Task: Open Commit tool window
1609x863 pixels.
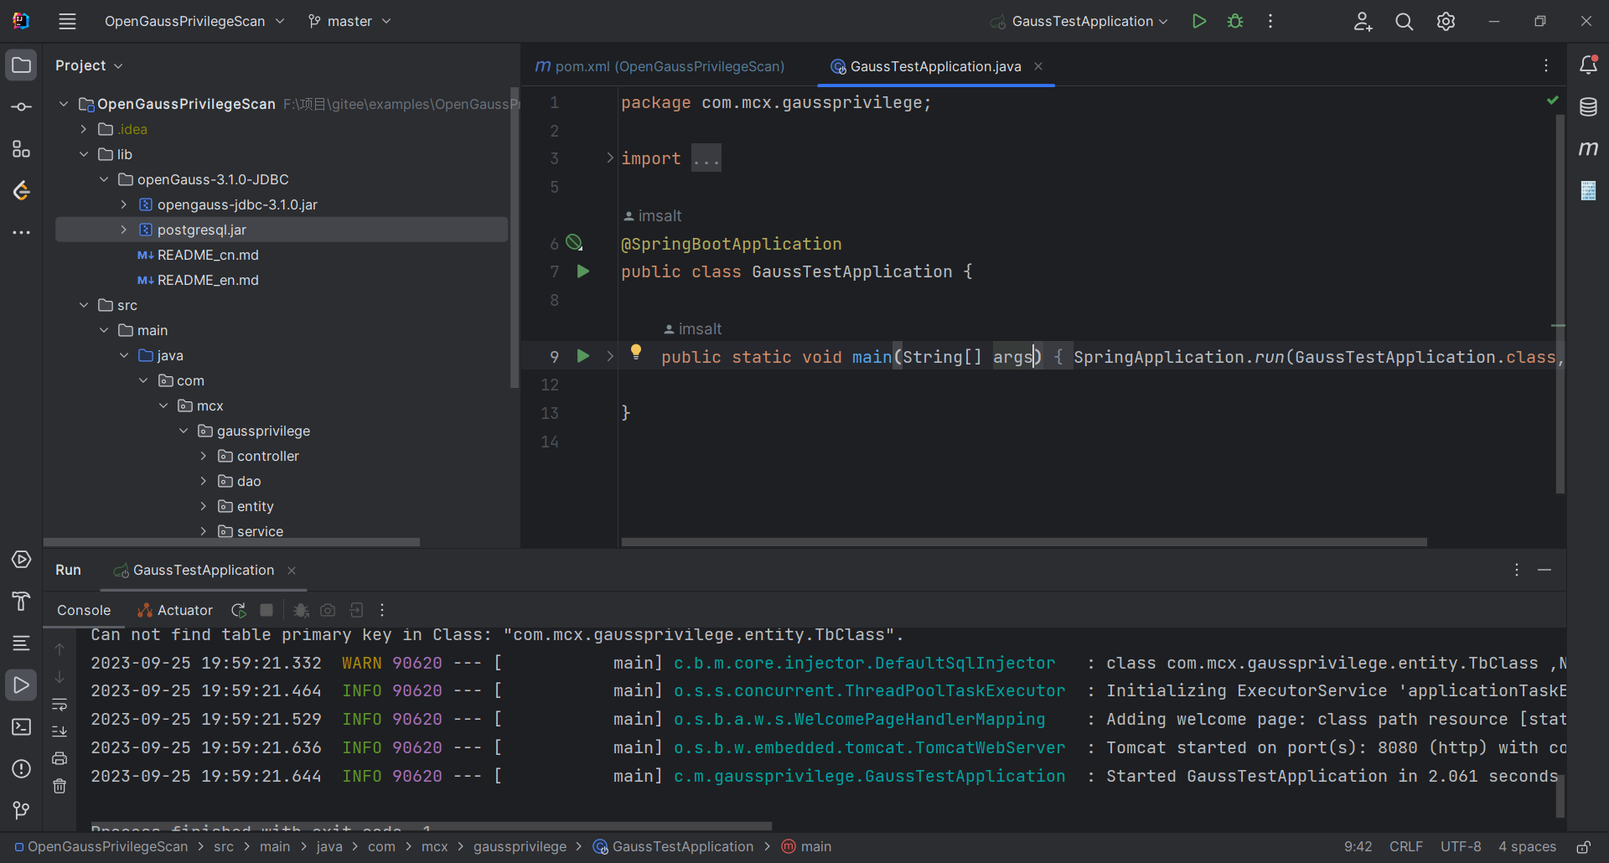Action: click(x=22, y=107)
